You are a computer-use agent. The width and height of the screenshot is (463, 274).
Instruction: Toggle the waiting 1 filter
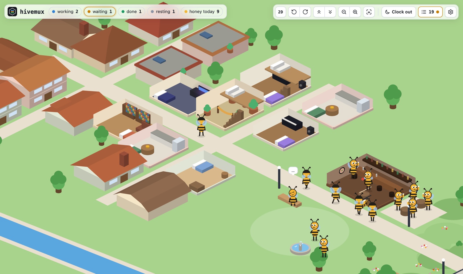point(100,12)
